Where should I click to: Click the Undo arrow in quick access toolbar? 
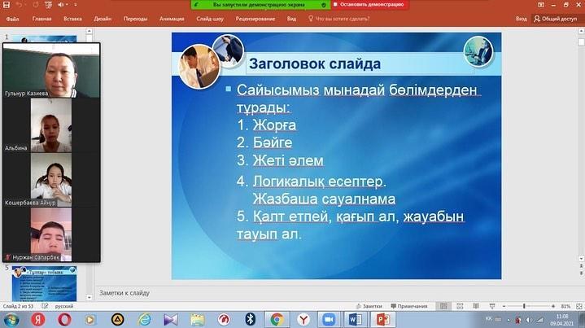19,4
